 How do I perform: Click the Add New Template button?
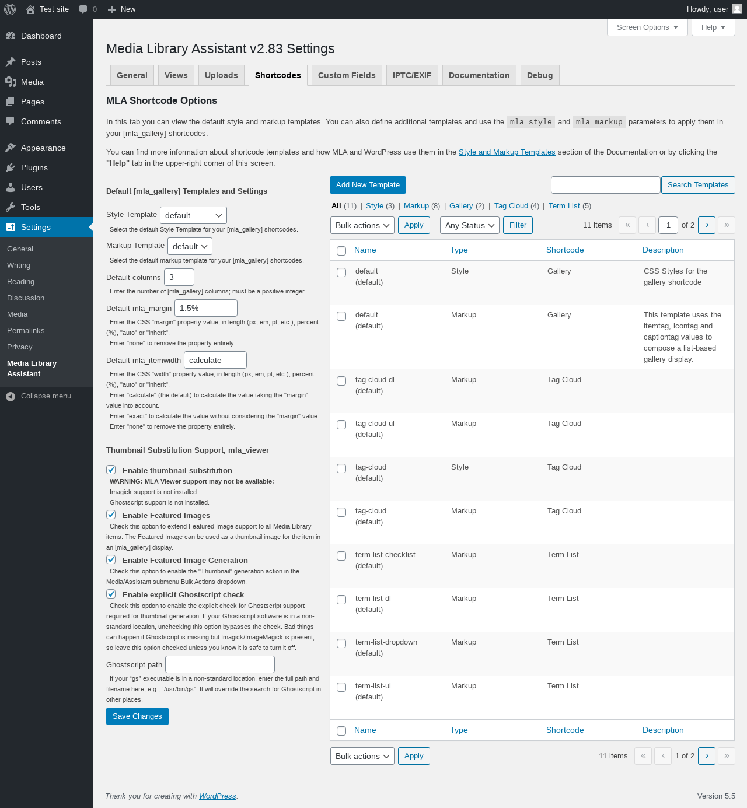368,185
